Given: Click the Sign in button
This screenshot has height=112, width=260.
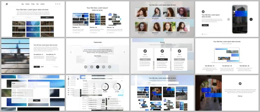Looking at the screenshot, I should pyautogui.click(x=47, y=17).
